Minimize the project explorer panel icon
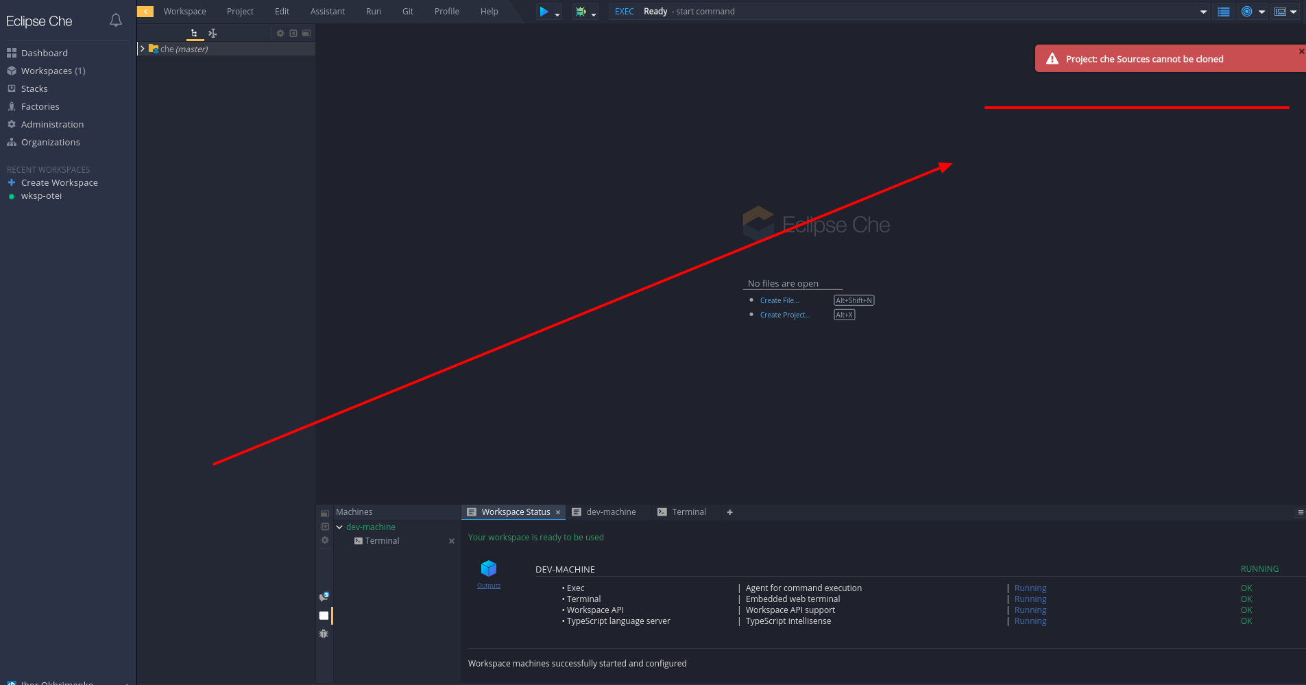Screen dimensions: 1306x685 click(x=293, y=33)
